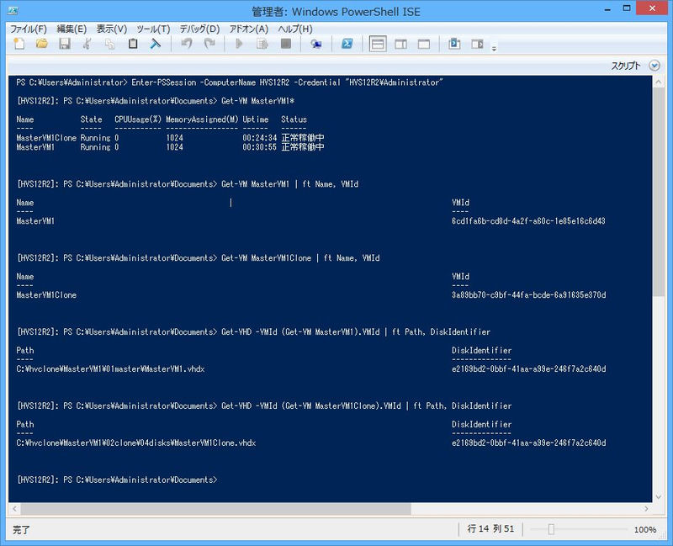
Task: Click the Cut scissors icon
Action: point(87,44)
